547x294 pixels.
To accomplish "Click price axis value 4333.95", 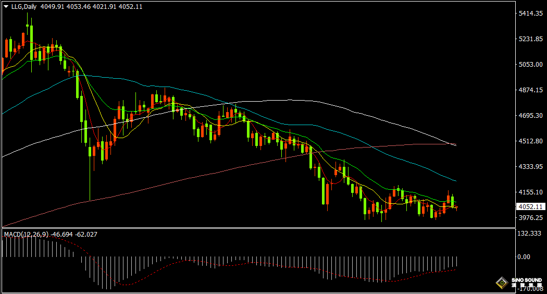I will coord(531,167).
